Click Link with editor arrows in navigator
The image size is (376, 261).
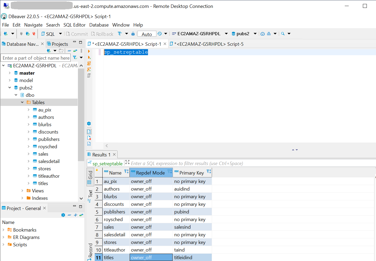(x=75, y=51)
